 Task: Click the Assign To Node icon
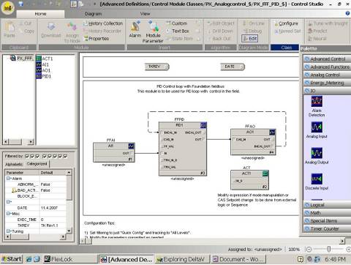(x=72, y=32)
